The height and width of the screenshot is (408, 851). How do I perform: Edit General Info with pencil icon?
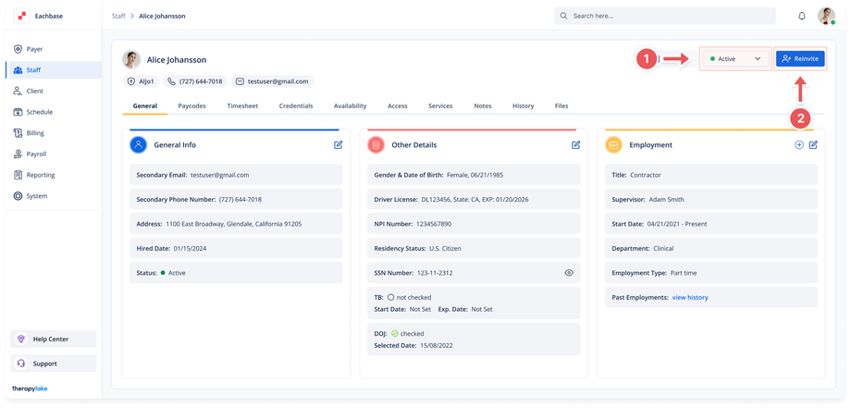point(339,145)
